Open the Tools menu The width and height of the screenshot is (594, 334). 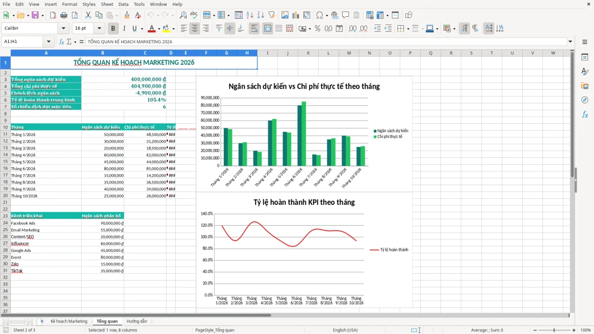pos(139,4)
